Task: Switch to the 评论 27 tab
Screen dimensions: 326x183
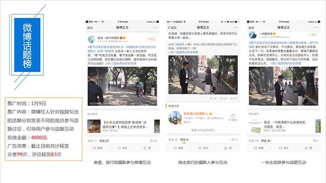Action: pyautogui.click(x=104, y=141)
